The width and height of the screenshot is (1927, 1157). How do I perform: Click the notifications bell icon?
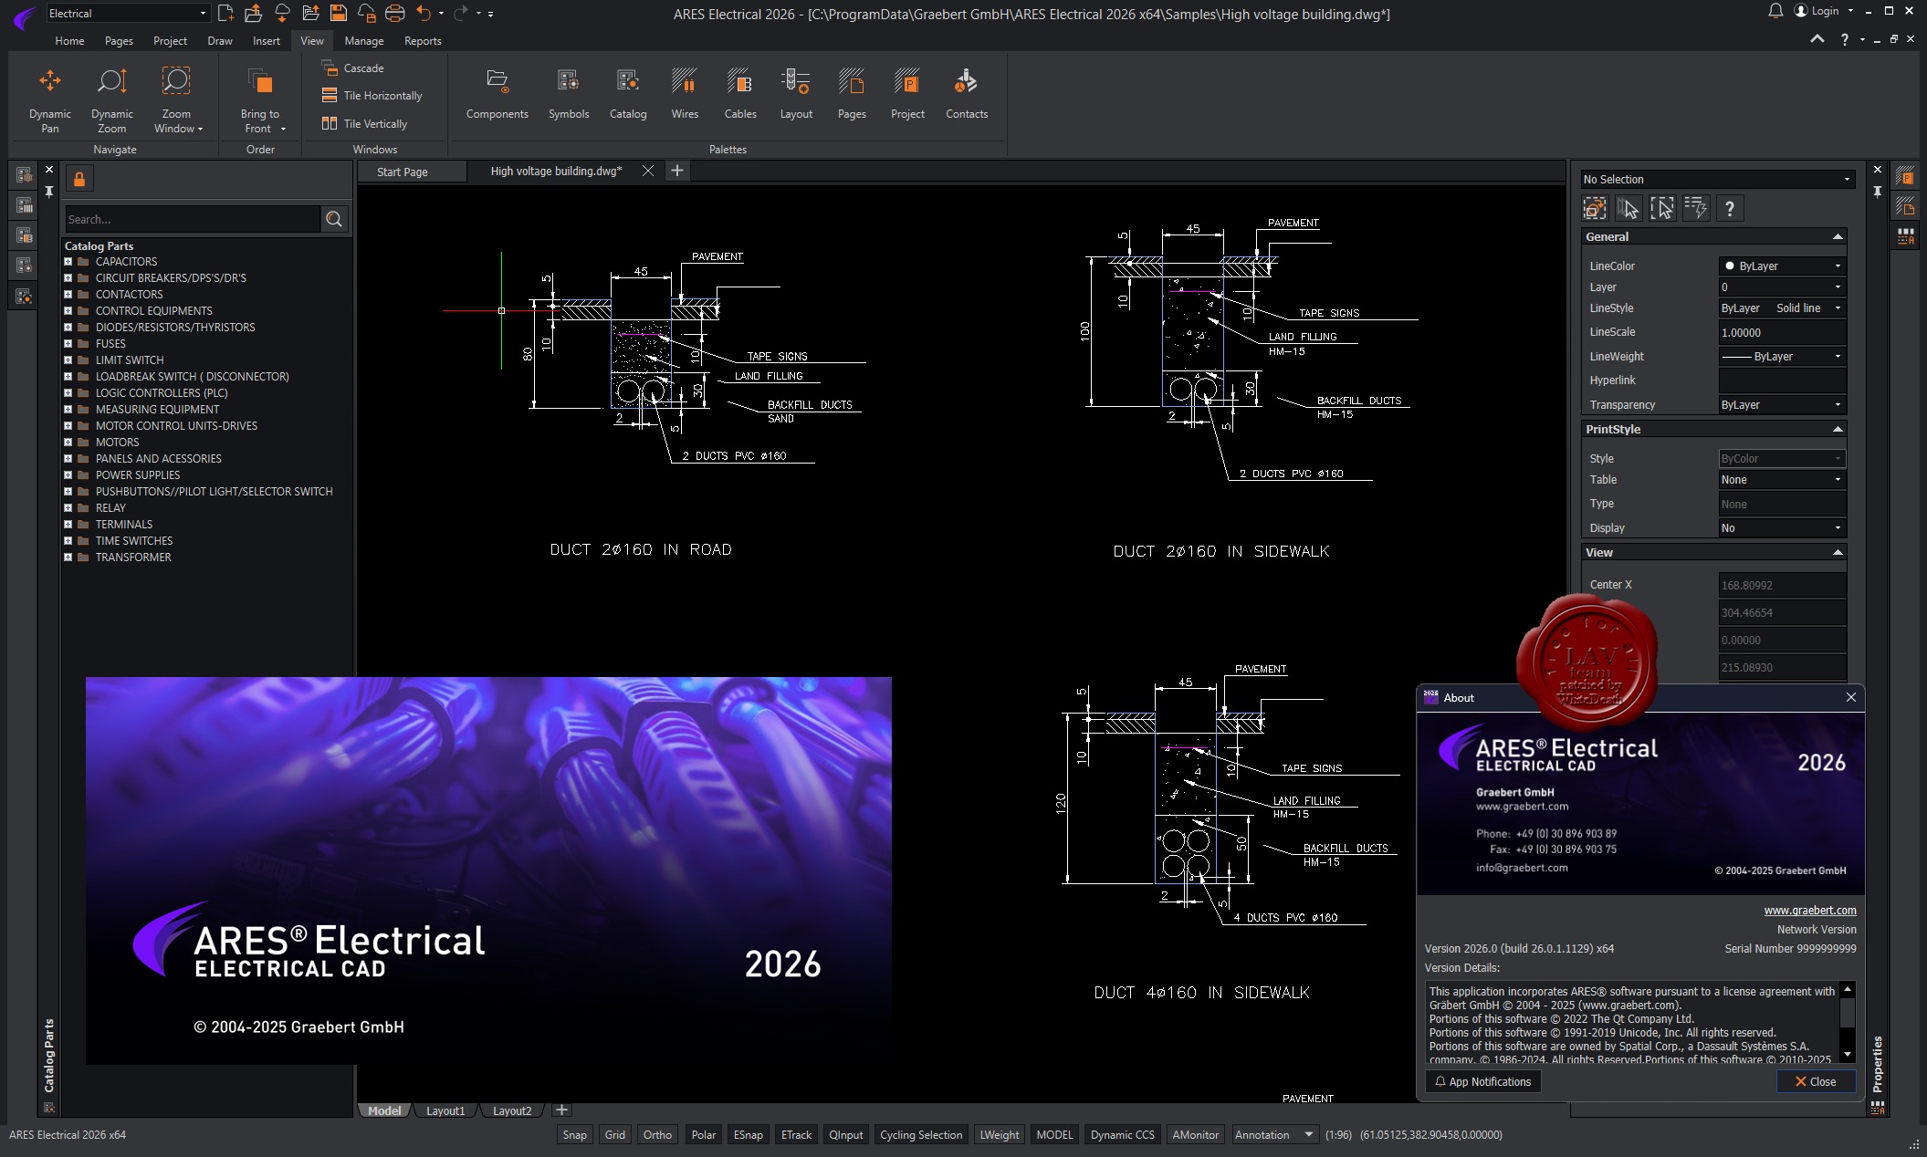pyautogui.click(x=1775, y=11)
